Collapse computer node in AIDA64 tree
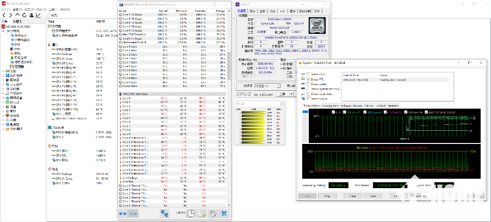The height and width of the screenshot is (222, 491). 3,31
